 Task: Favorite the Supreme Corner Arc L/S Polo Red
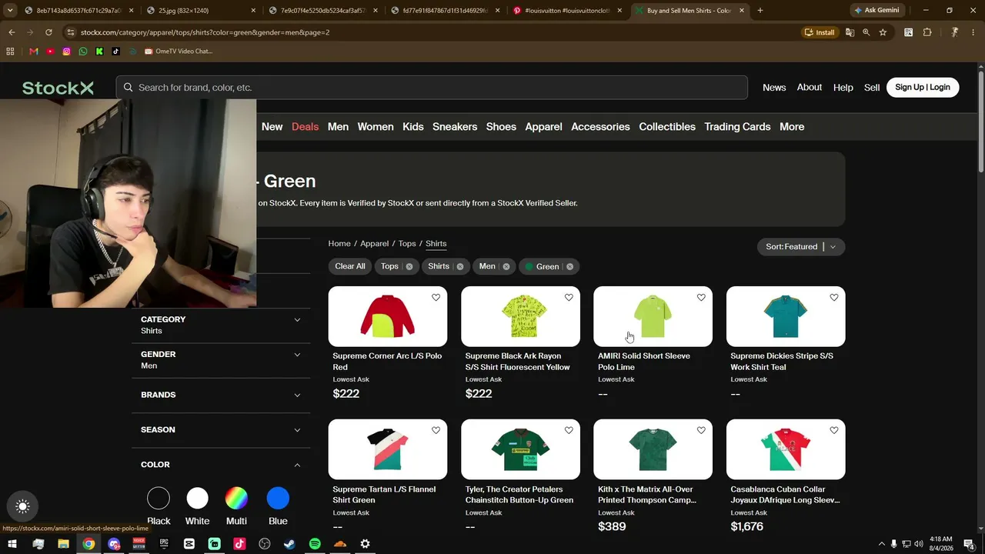(436, 298)
